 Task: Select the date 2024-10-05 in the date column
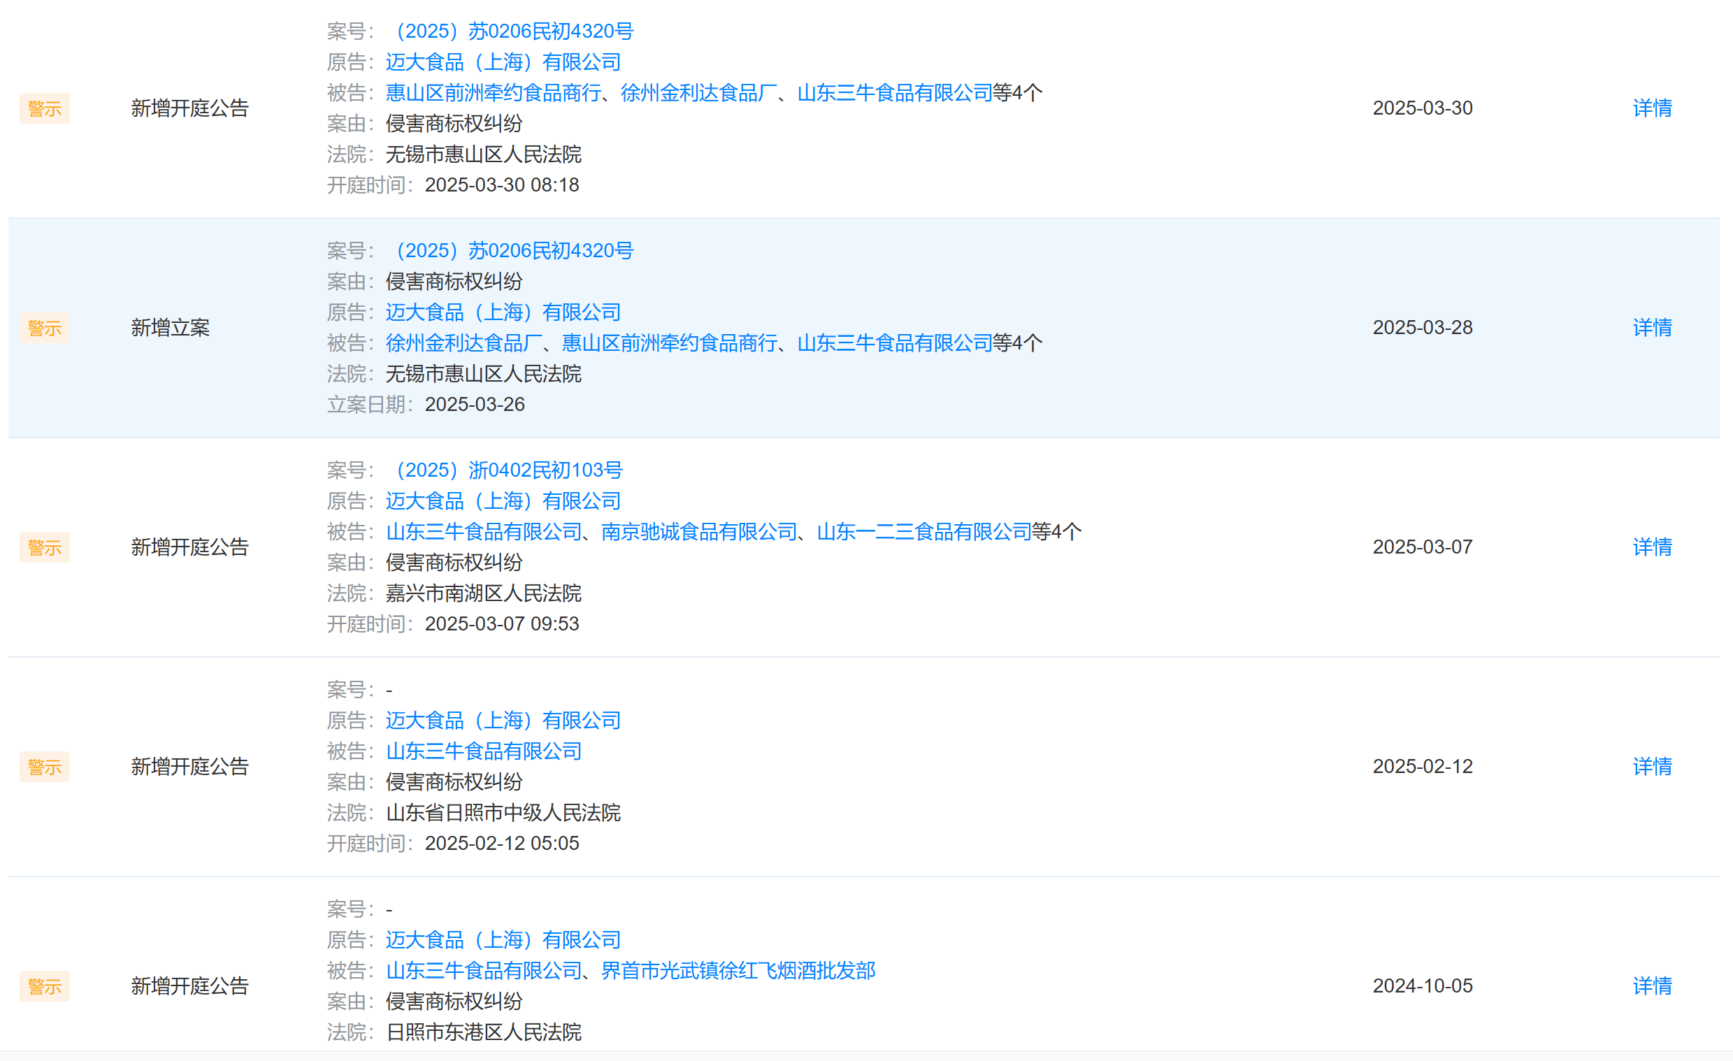(1422, 986)
